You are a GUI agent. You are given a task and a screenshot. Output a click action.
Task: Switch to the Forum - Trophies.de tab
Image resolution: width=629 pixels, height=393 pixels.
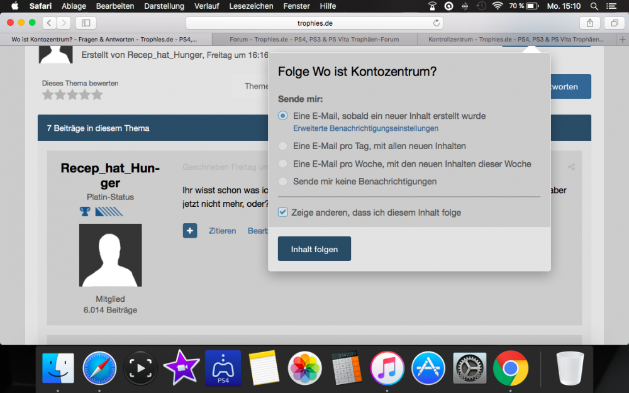[314, 39]
